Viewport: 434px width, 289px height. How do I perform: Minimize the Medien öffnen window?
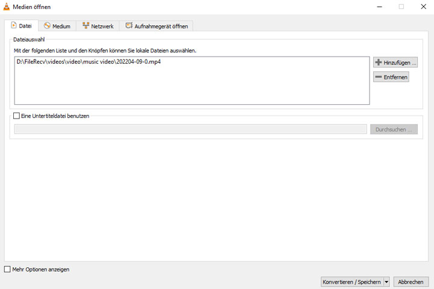click(x=380, y=7)
